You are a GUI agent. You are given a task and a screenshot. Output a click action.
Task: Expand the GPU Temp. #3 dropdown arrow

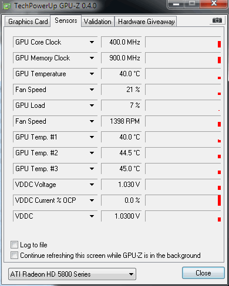coord(92,169)
